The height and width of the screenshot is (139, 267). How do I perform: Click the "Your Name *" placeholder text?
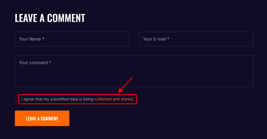tap(31, 39)
